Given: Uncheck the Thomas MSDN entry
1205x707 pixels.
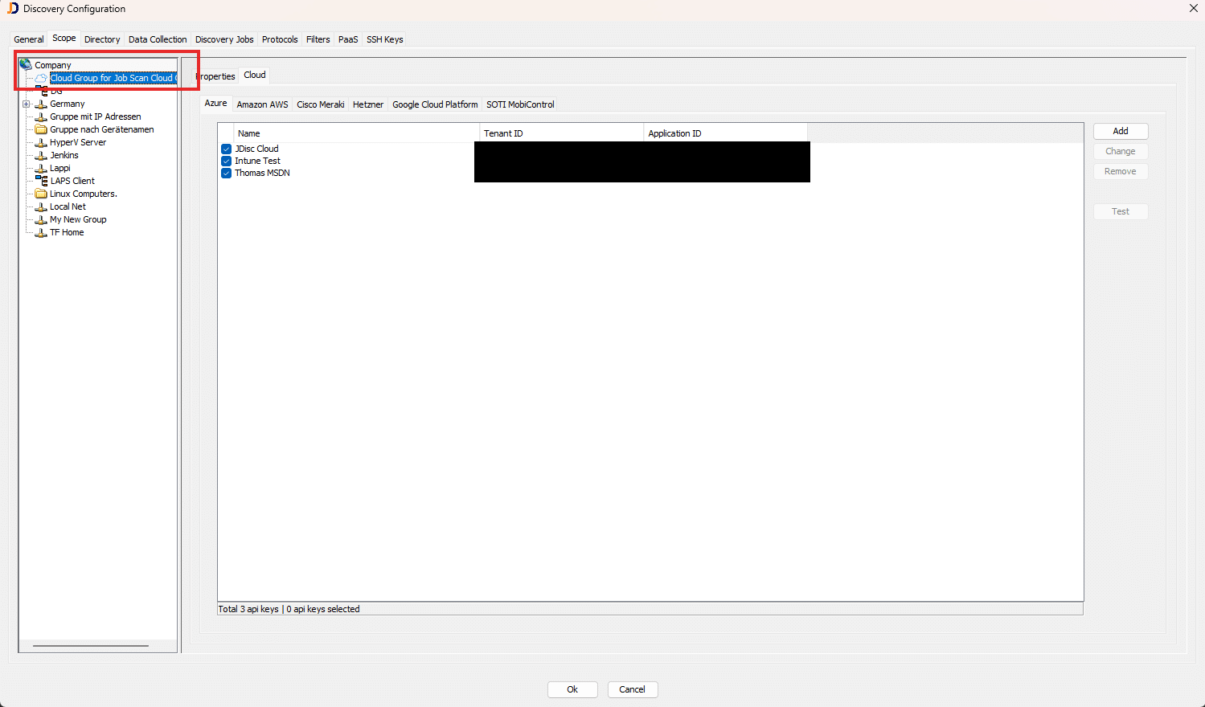Looking at the screenshot, I should 226,173.
